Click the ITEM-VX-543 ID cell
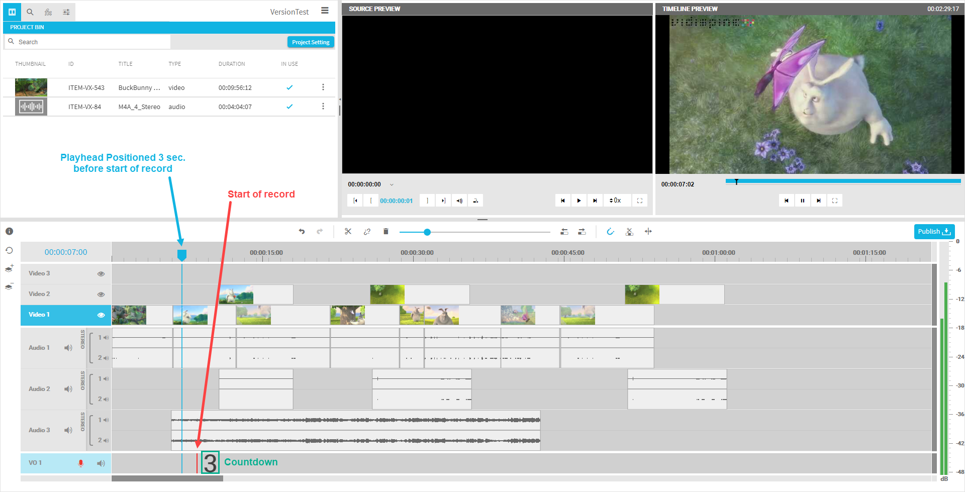Screen dimensions: 965x492 coord(86,88)
